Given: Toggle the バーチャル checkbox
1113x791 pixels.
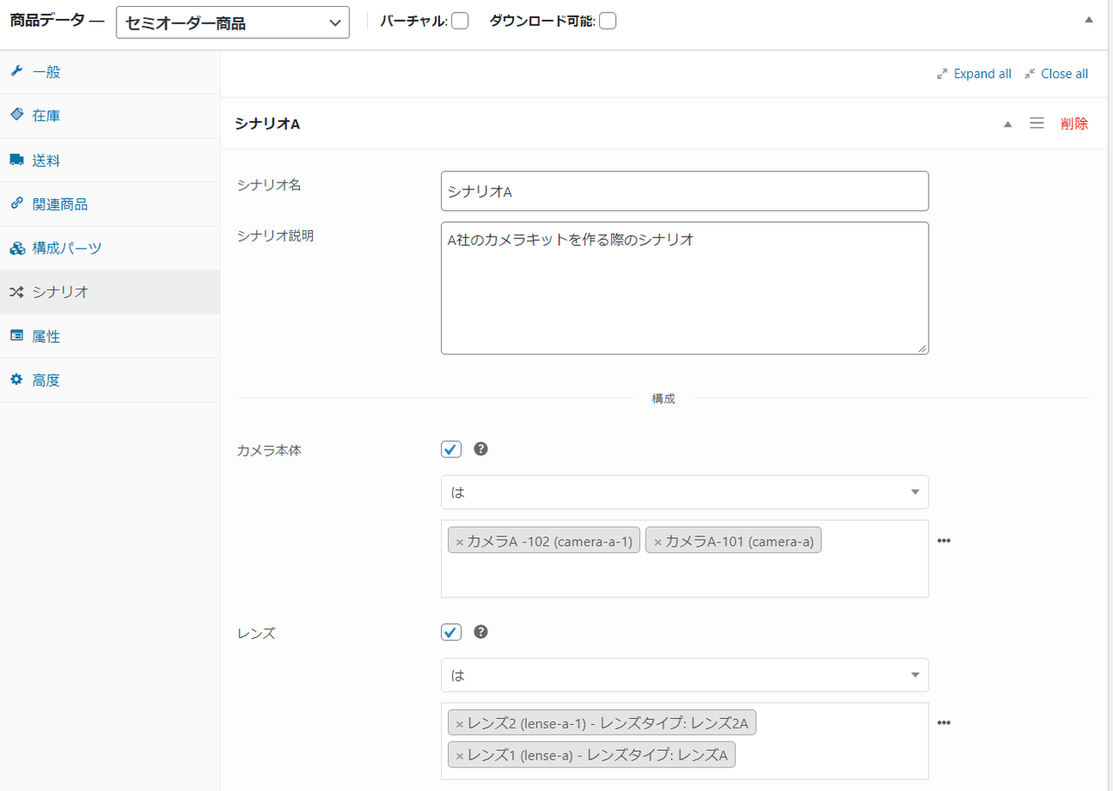Looking at the screenshot, I should pos(460,22).
